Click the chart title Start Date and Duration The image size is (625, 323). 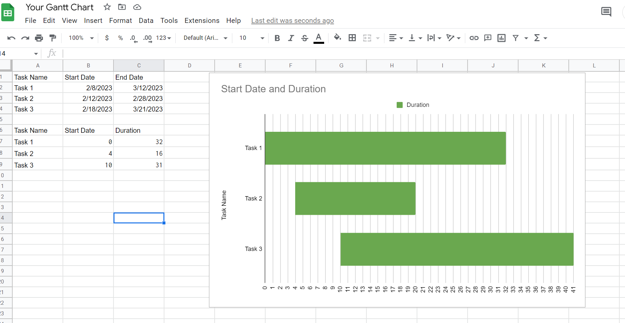pyautogui.click(x=273, y=89)
